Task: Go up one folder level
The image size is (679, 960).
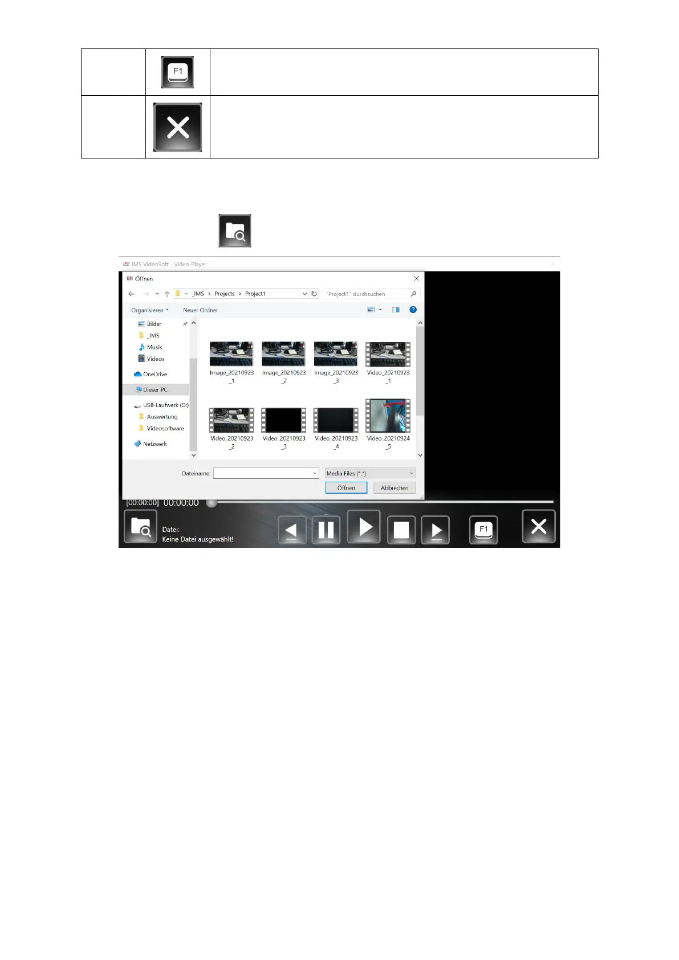Action: [167, 294]
